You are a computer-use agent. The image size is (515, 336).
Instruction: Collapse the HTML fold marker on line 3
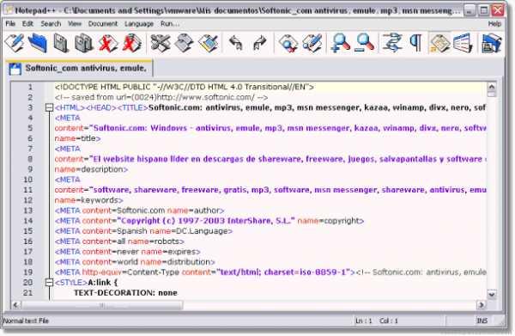[x=49, y=107]
